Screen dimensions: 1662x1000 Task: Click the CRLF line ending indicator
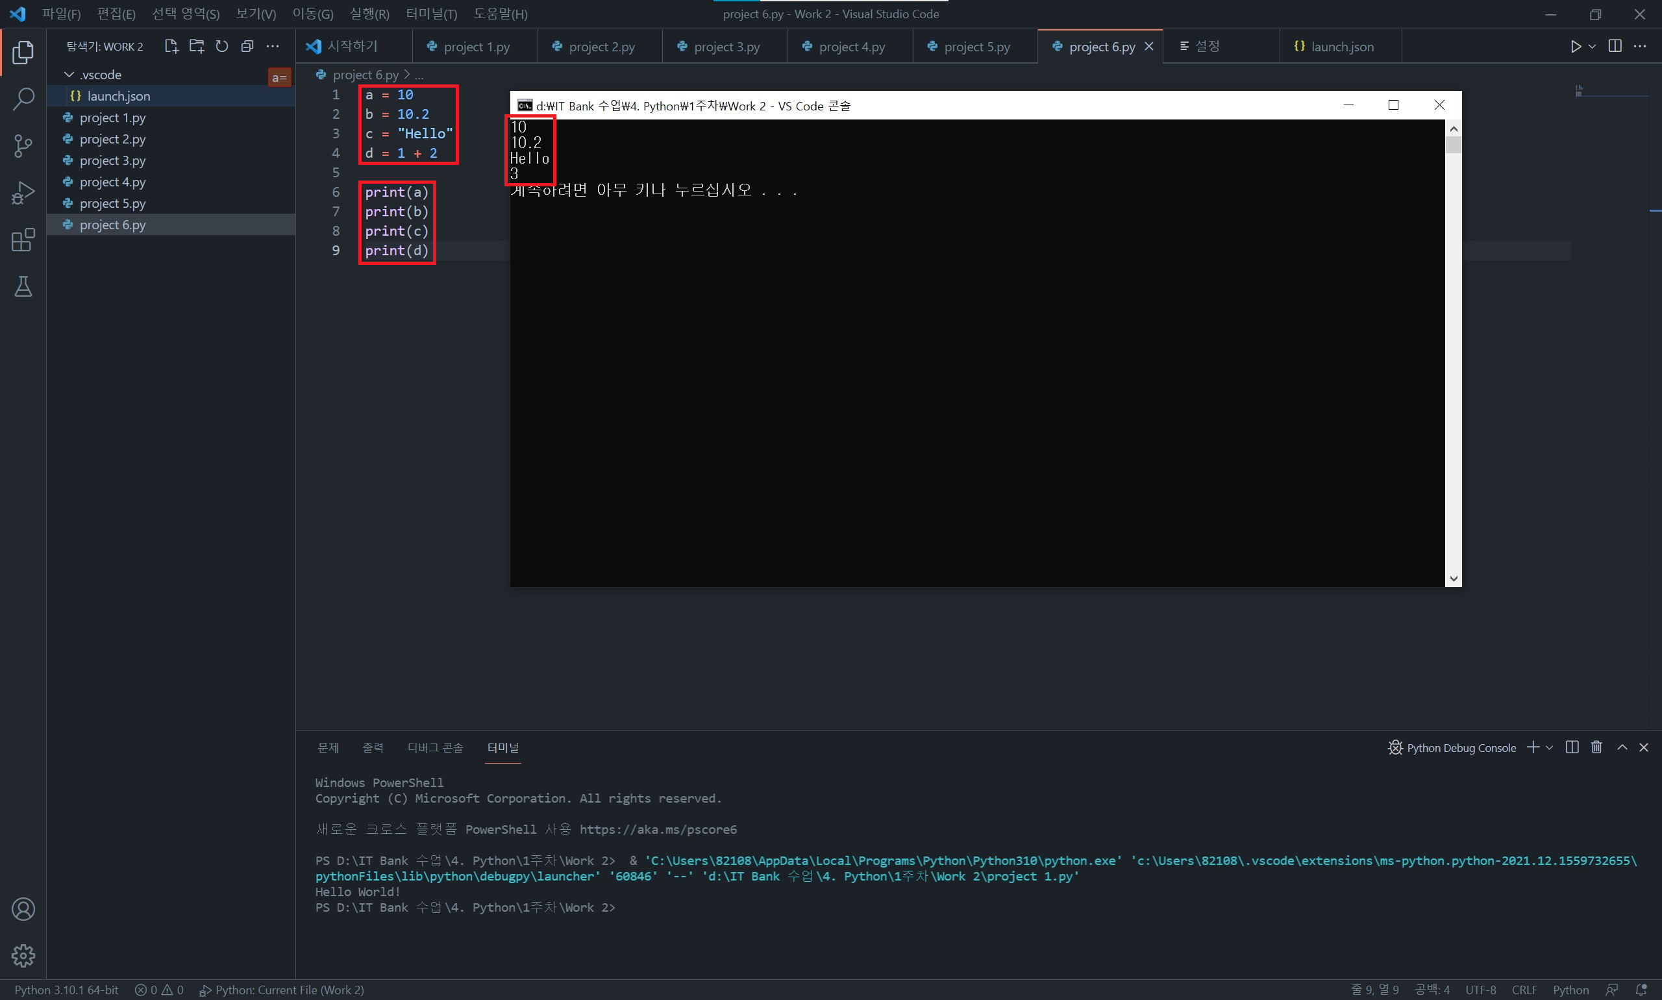(x=1524, y=990)
